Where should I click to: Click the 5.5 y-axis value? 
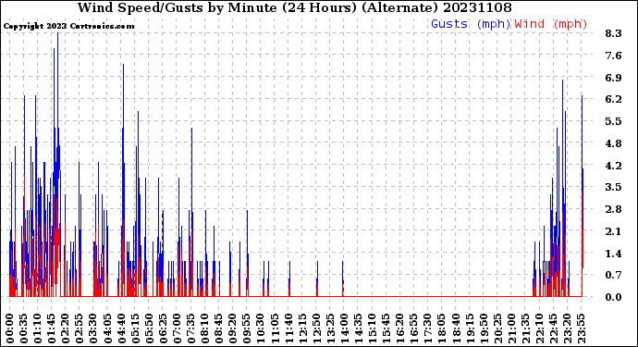613,121
